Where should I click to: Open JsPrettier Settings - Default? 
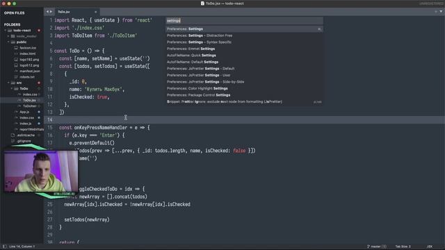(x=244, y=69)
